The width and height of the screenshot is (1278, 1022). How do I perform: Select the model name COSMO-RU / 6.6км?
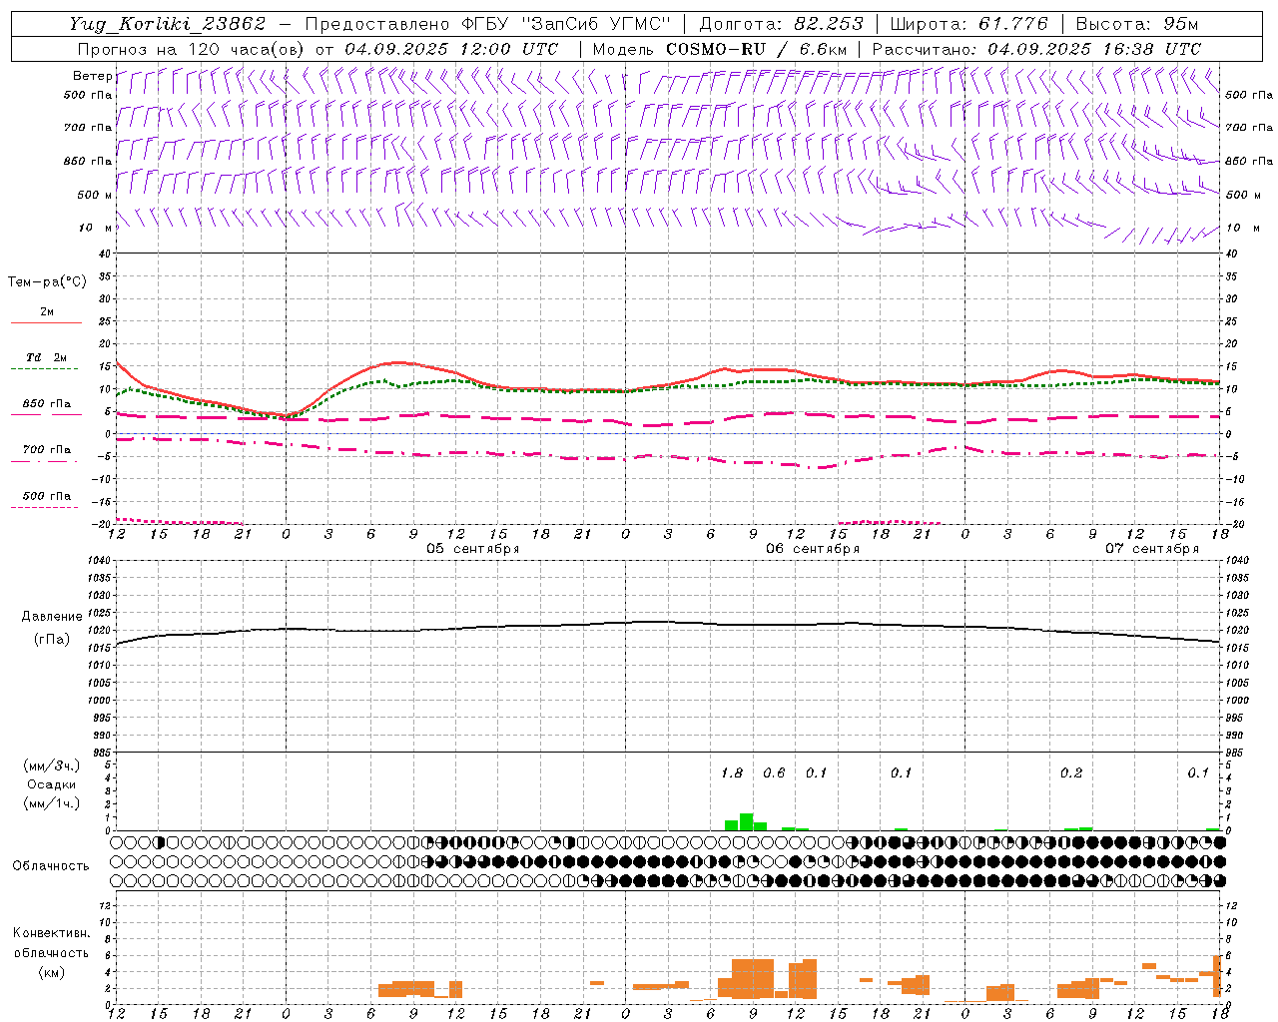click(756, 49)
